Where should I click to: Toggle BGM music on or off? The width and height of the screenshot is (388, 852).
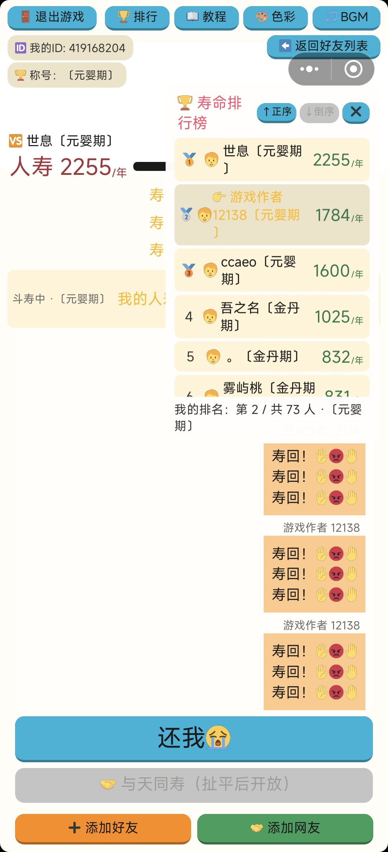tap(346, 17)
